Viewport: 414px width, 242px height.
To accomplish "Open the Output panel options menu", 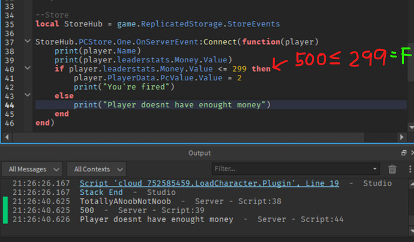I will (x=410, y=169).
